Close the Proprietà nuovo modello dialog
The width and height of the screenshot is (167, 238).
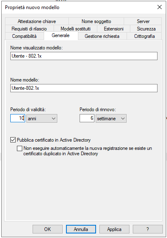(x=160, y=7)
